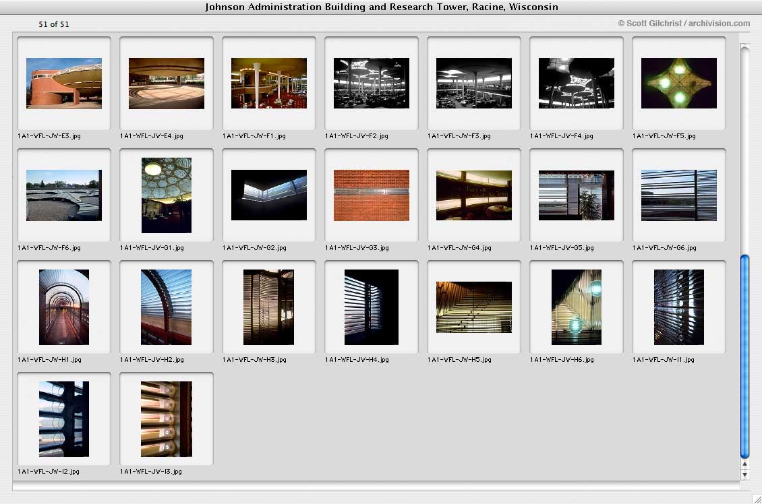The image size is (762, 504).
Task: Click the filename label 1A1-WFL-JW-G6.jpg
Action: (665, 248)
